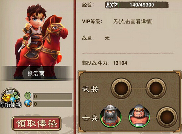Click the 領取俸祿 red button
The height and width of the screenshot is (134, 182).
click(36, 124)
